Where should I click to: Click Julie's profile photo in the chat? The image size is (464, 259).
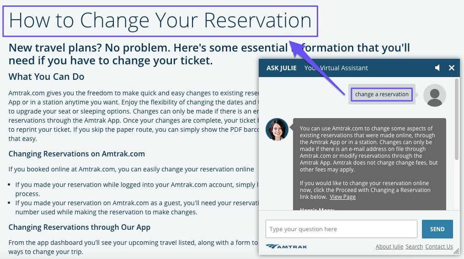click(x=277, y=129)
